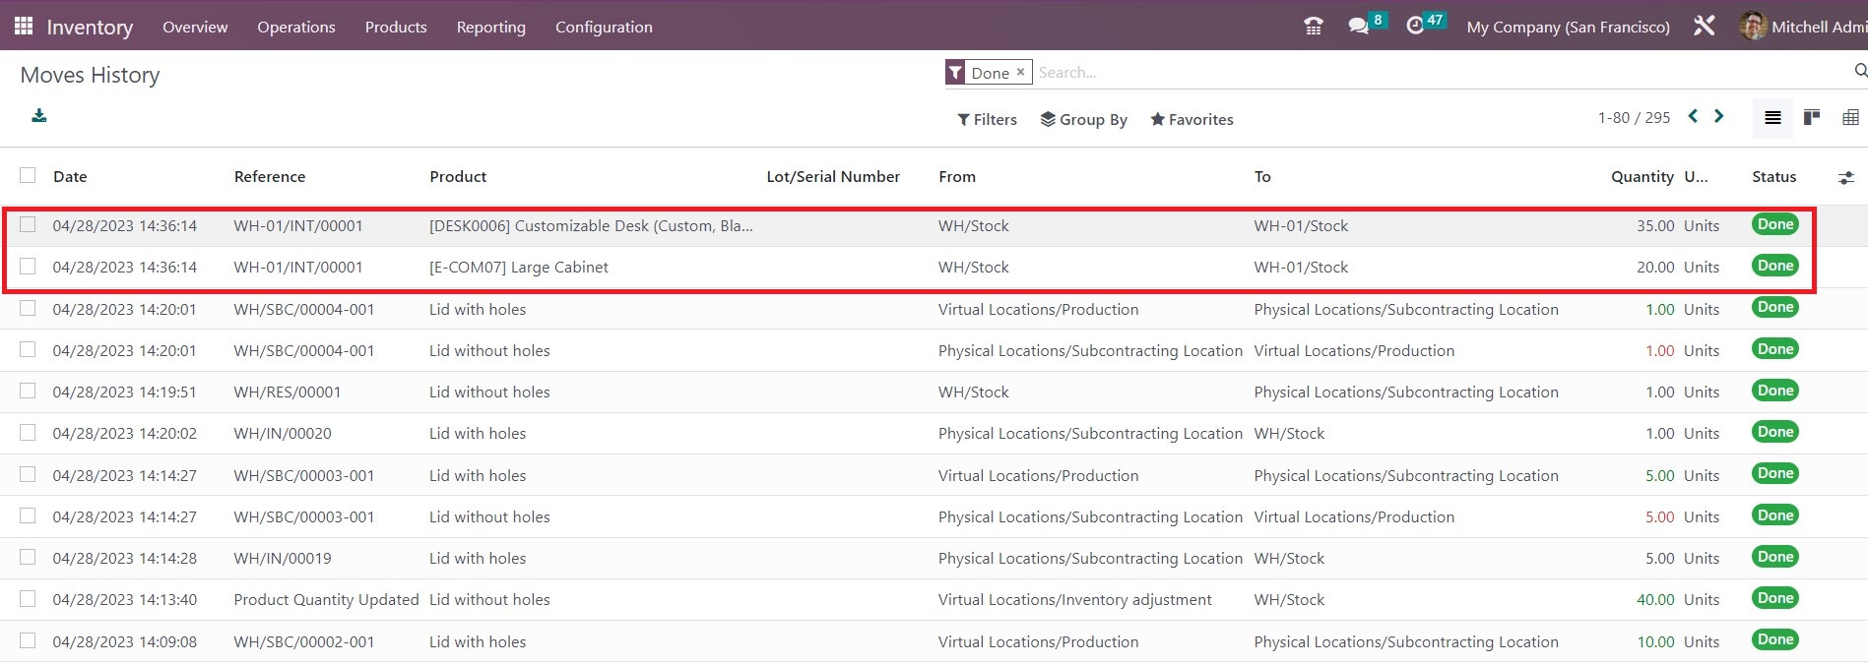
Task: Click the [DESK0006] Customizable Desk product cell
Action: point(591,225)
